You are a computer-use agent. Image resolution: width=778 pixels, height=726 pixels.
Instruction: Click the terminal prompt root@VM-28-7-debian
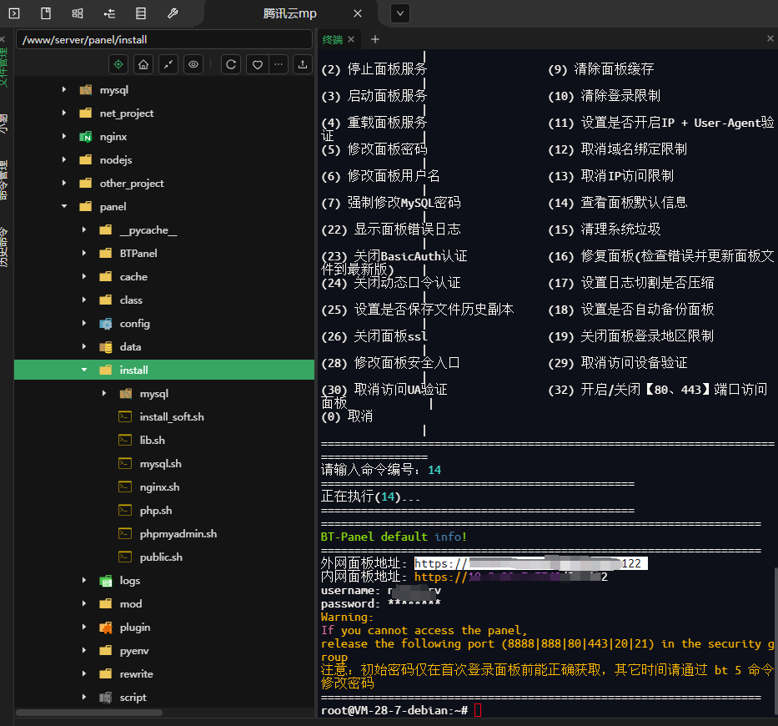(x=394, y=710)
